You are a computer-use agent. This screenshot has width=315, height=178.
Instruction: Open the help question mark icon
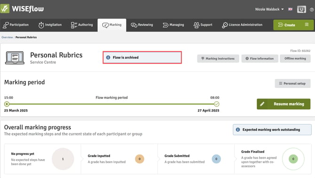(312, 9)
